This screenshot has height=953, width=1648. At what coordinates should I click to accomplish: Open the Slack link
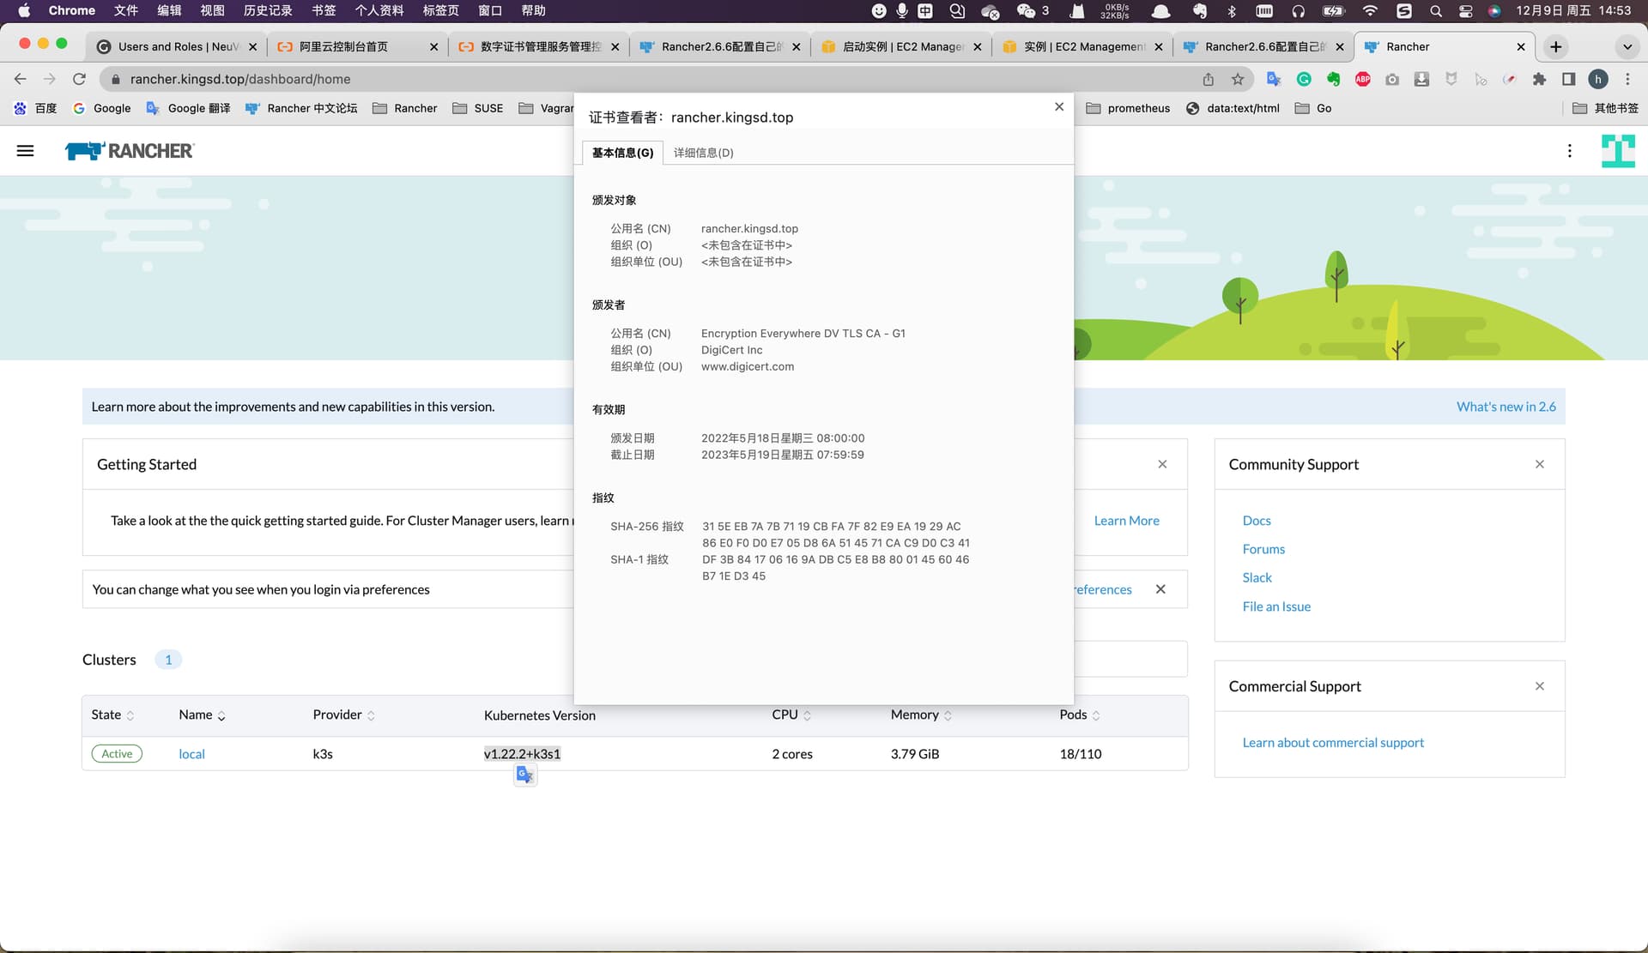tap(1257, 577)
